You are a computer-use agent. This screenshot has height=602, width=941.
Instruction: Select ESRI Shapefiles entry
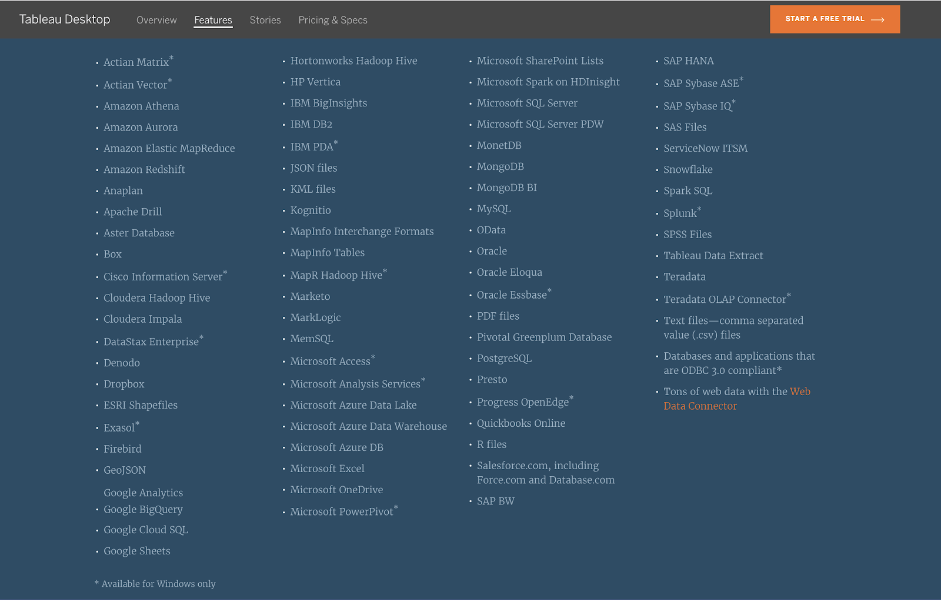pyautogui.click(x=141, y=405)
